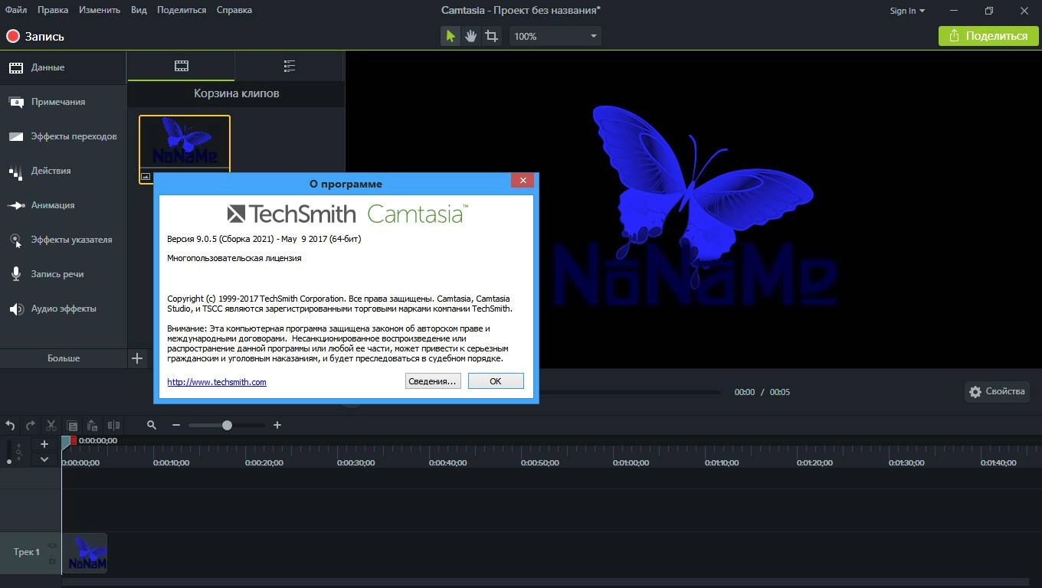
Task: Click the version text Версия 9.0.5
Action: (x=264, y=239)
